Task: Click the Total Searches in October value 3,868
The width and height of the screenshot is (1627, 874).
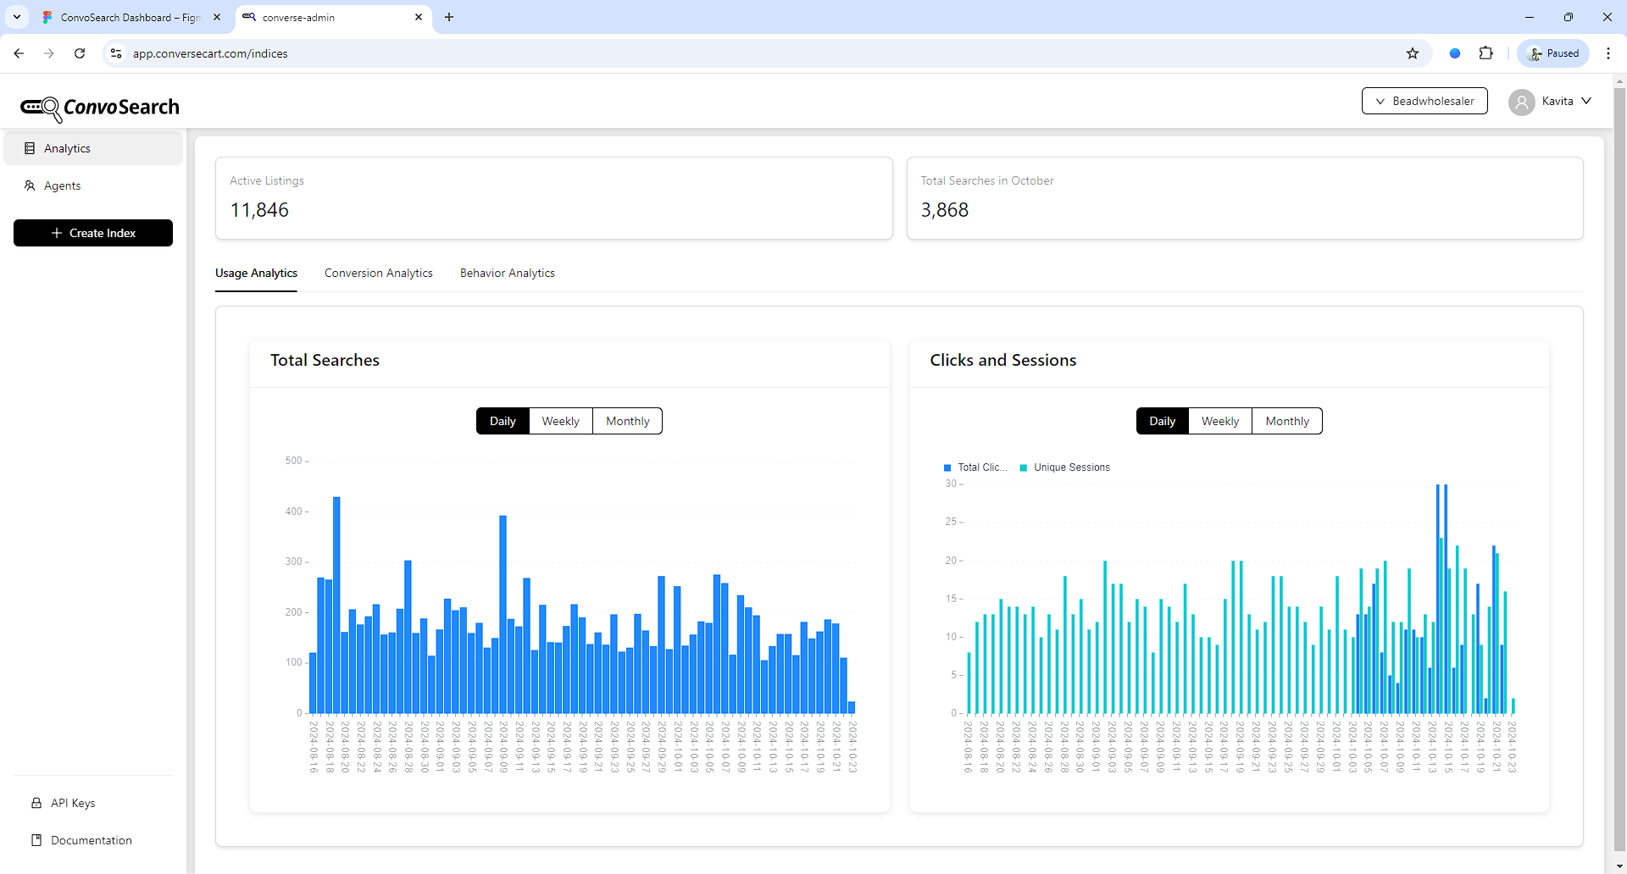Action: click(944, 210)
